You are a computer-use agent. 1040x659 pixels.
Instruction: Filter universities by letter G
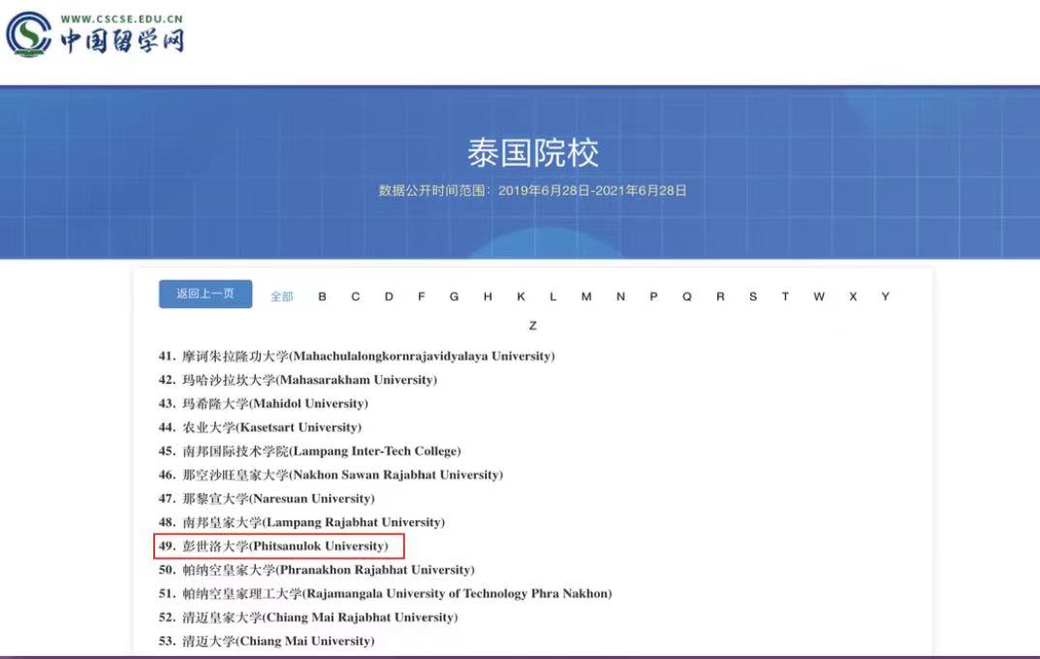[x=455, y=297]
